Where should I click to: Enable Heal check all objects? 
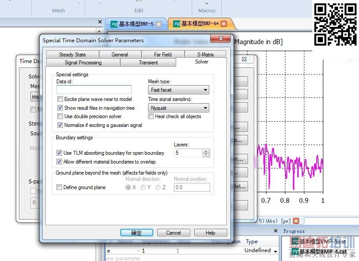(151, 116)
